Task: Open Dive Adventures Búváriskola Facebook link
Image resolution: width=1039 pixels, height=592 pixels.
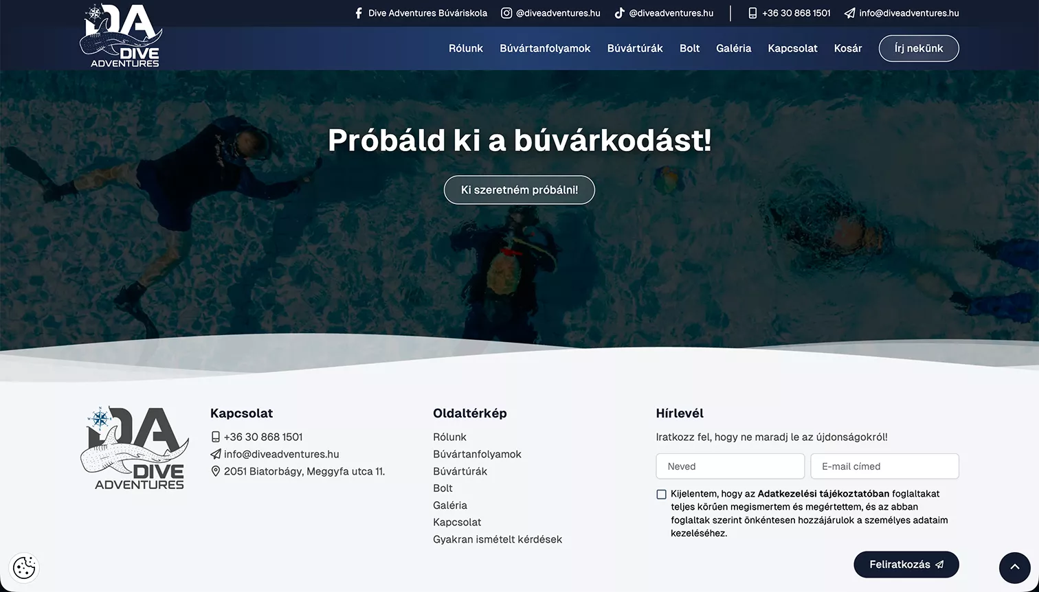Action: (427, 13)
